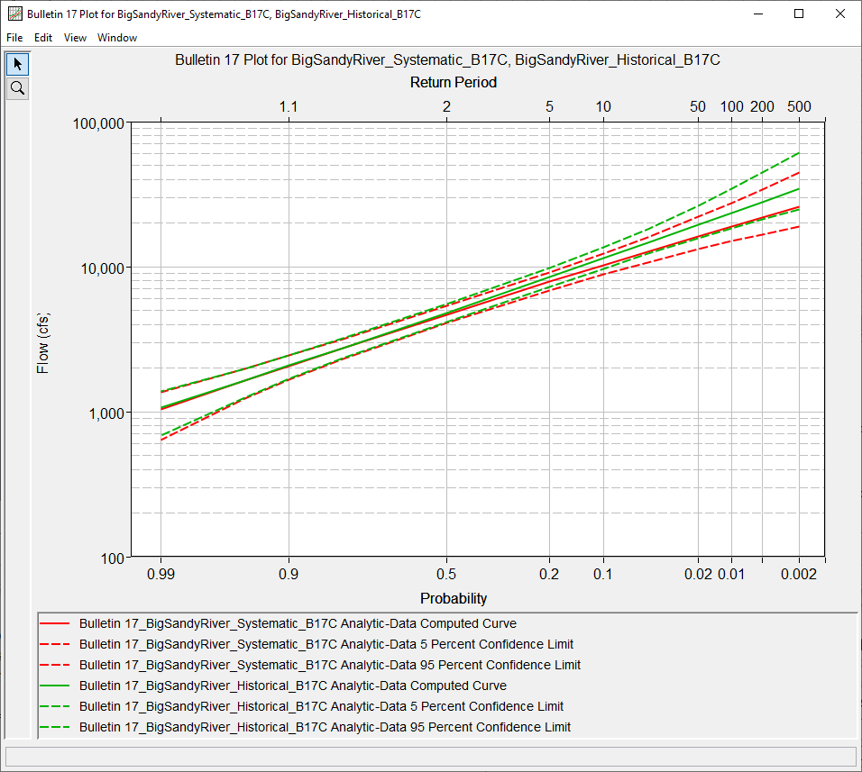The image size is (862, 772).
Task: Click the 0.9 probability tick label
Action: pyautogui.click(x=289, y=575)
